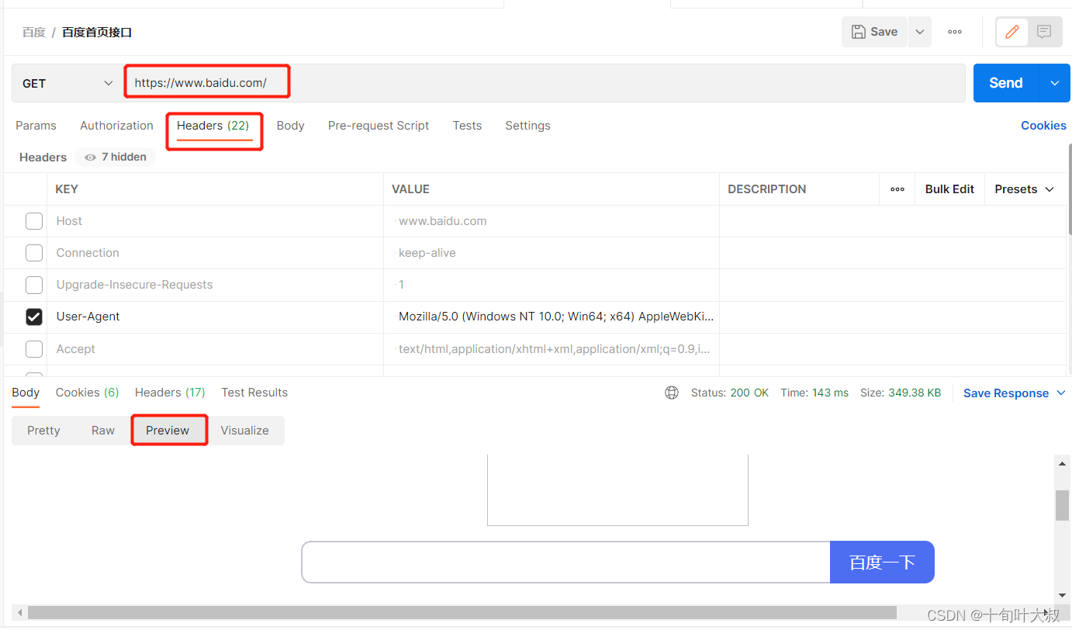Select the pencil edit mode icon
The image size is (1072, 630).
[x=1012, y=32]
